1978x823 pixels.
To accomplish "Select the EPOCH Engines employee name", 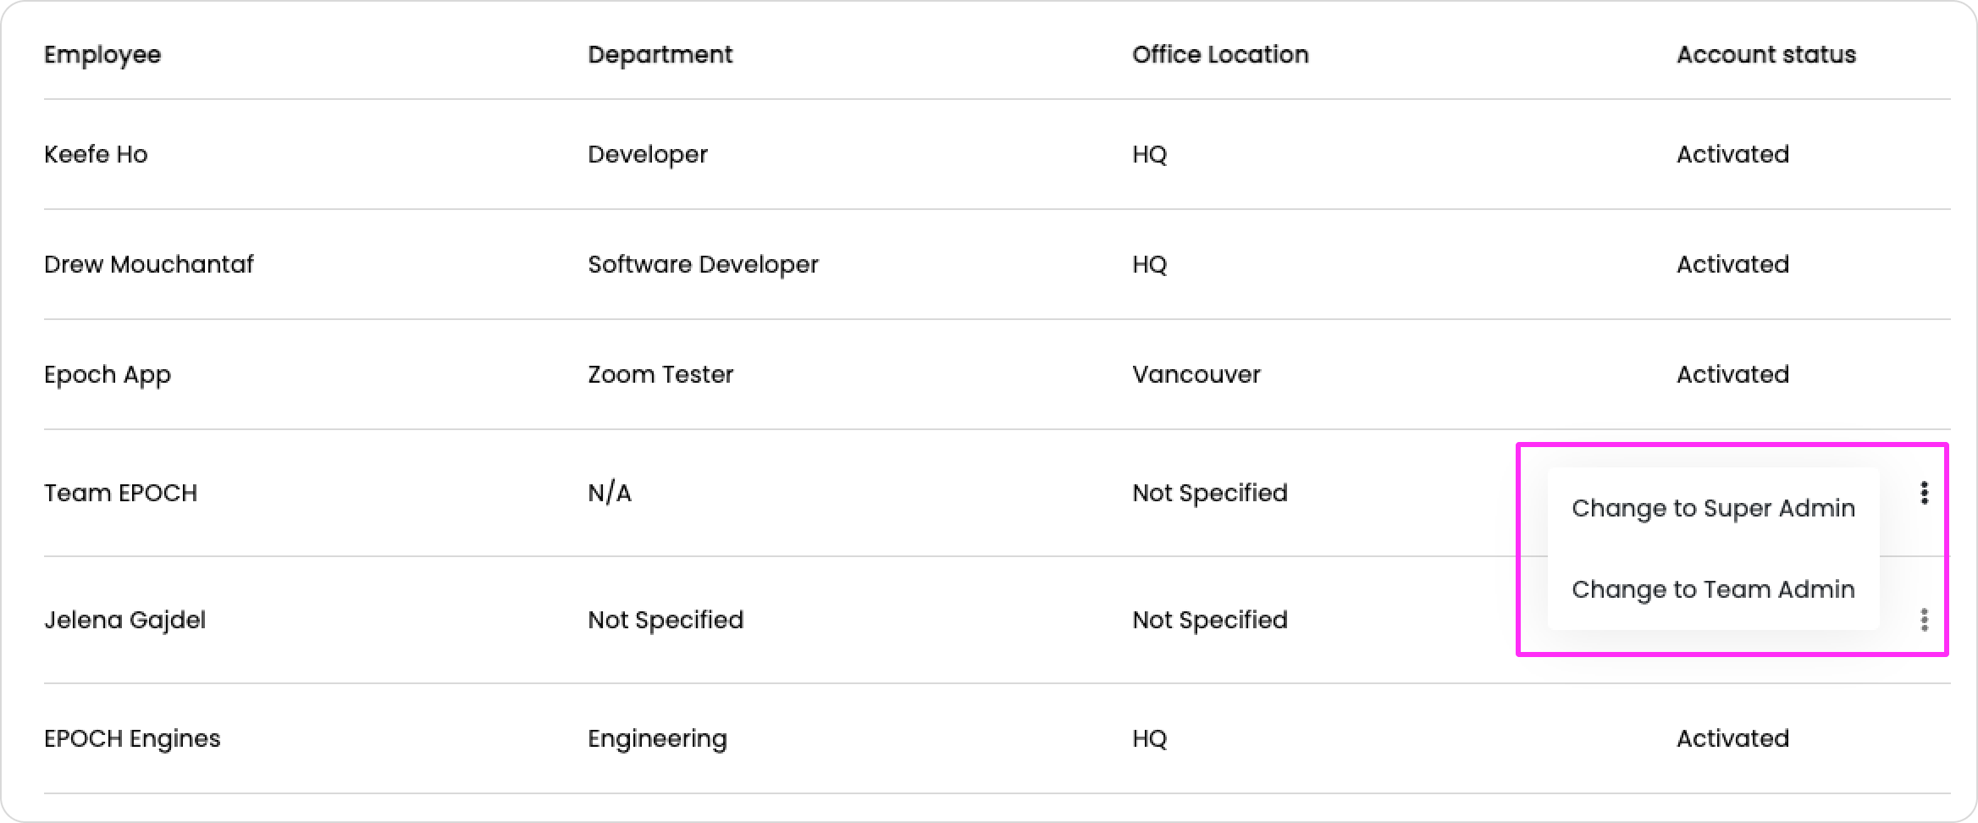I will [132, 738].
